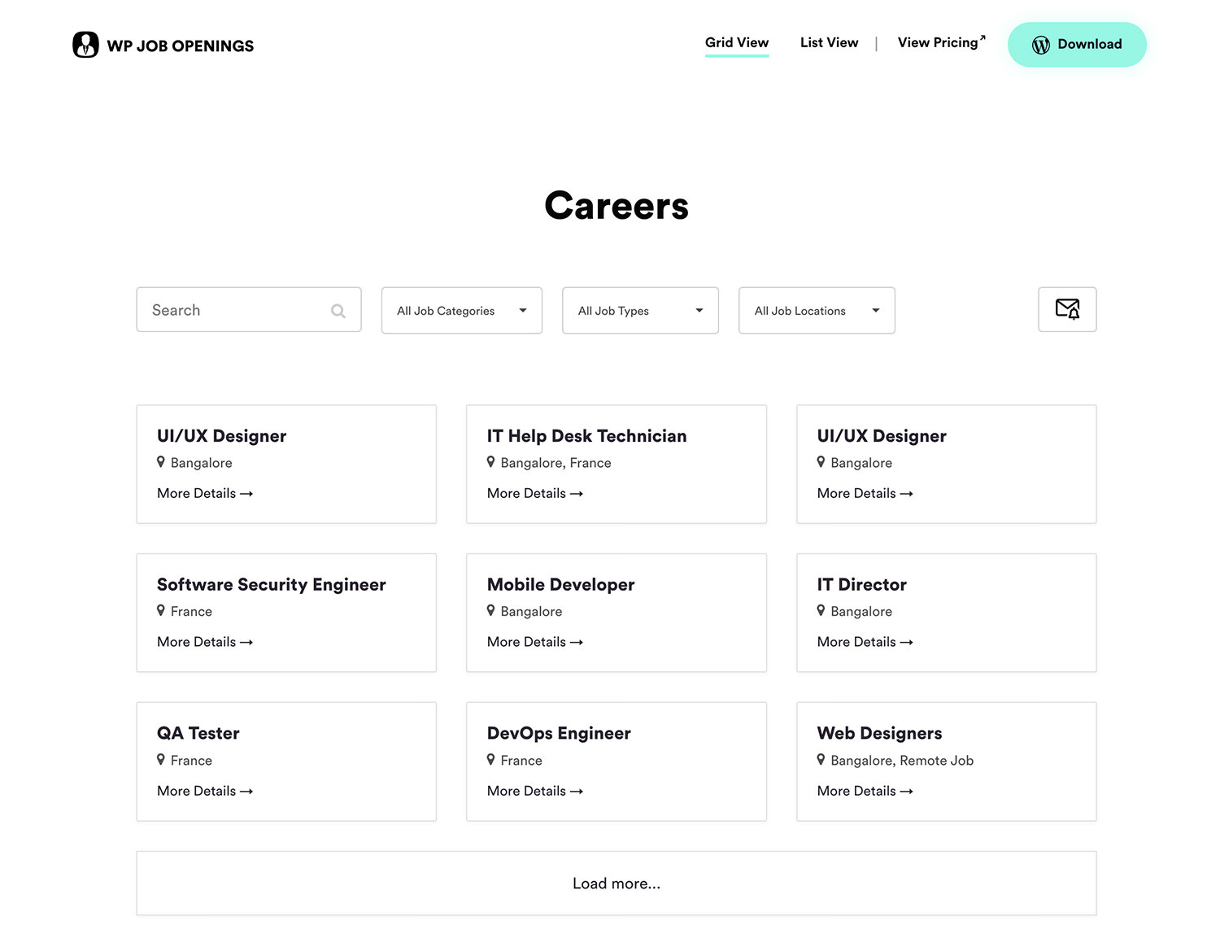Click the location pin on QA Tester card
Image resolution: width=1220 pixels, height=947 pixels.
coord(161,759)
